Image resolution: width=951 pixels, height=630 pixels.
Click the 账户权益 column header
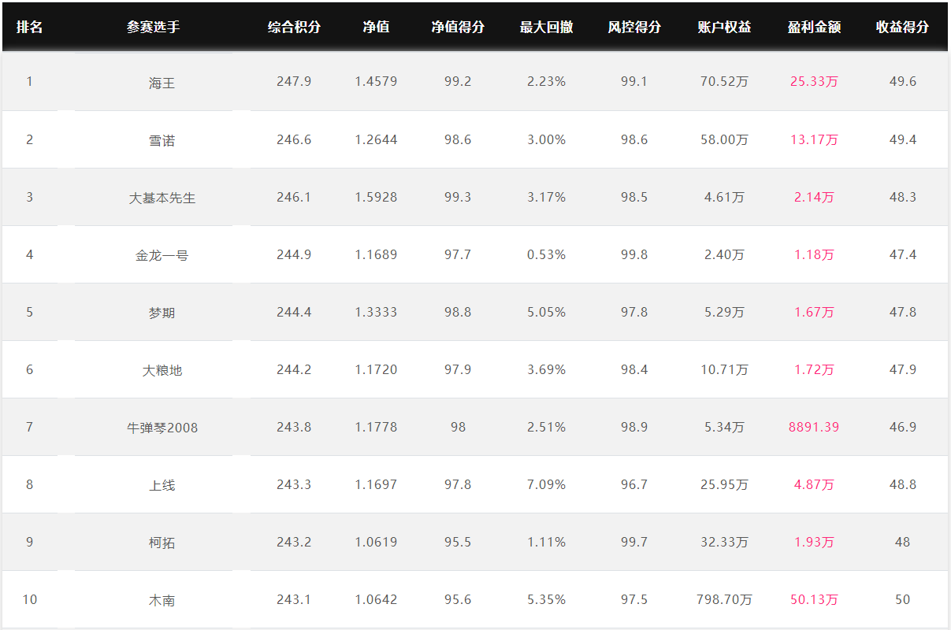724,27
